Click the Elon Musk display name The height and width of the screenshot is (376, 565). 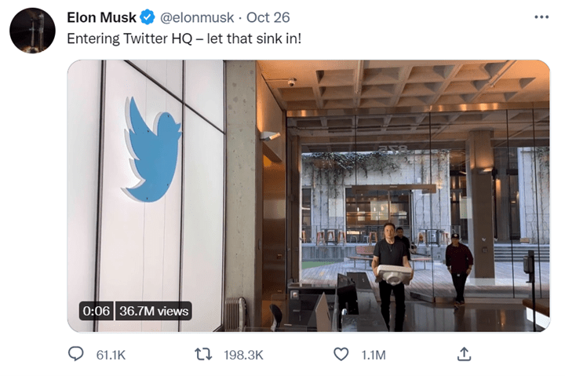(101, 17)
